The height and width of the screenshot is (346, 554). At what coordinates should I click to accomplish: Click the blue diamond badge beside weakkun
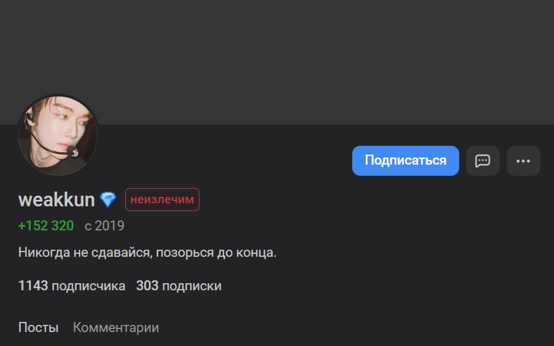(x=108, y=200)
